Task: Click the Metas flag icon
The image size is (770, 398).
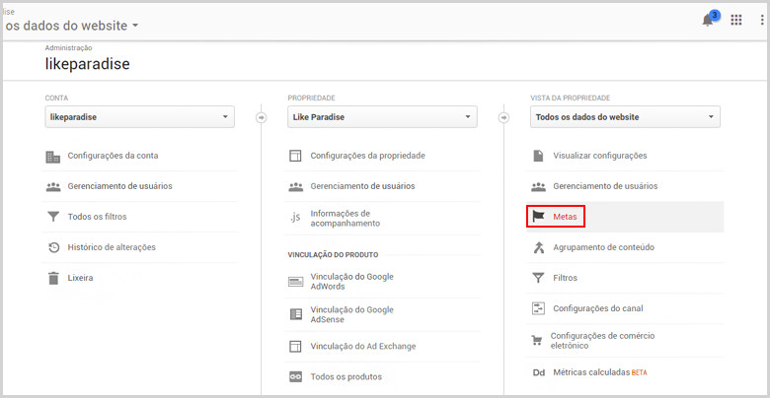Action: click(x=539, y=216)
